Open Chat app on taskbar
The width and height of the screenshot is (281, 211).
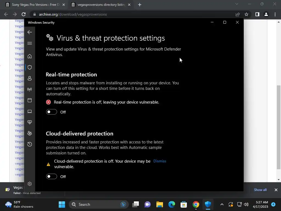point(147,204)
